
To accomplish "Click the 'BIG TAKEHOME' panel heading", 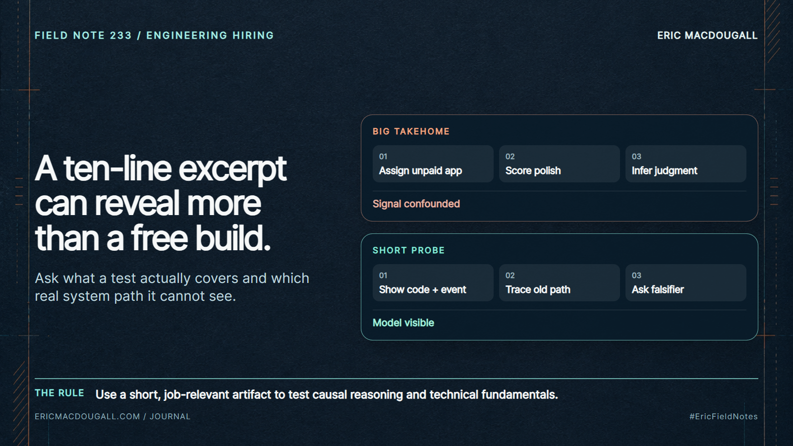I will [411, 131].
